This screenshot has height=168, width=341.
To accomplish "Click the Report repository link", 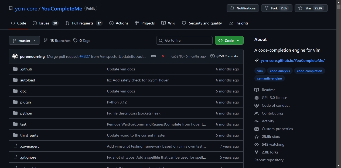I will [x=269, y=160].
